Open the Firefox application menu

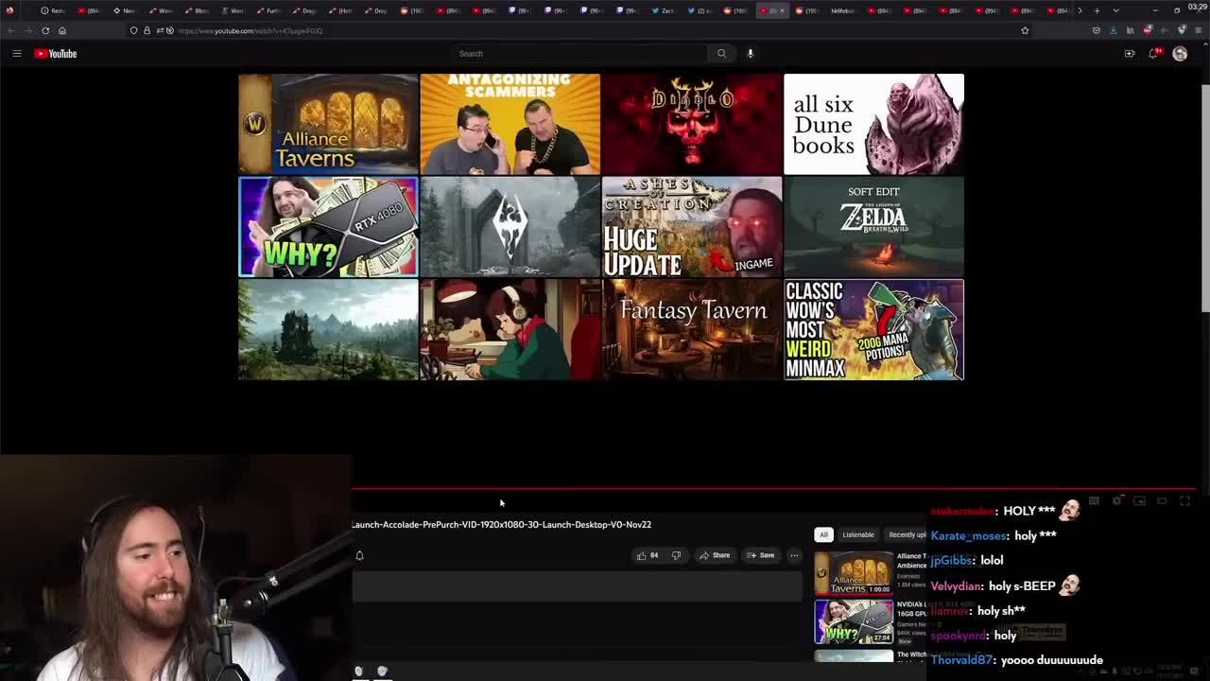[1199, 30]
